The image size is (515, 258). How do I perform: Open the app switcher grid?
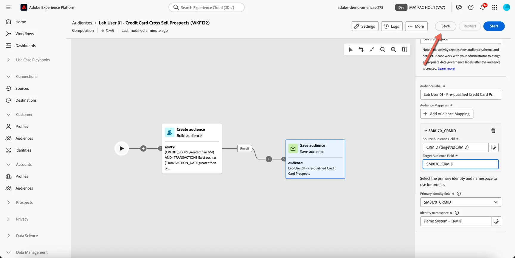point(495,7)
